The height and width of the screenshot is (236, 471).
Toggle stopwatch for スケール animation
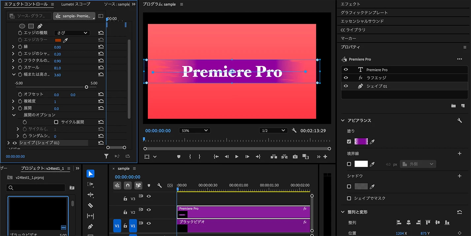[x=20, y=68]
